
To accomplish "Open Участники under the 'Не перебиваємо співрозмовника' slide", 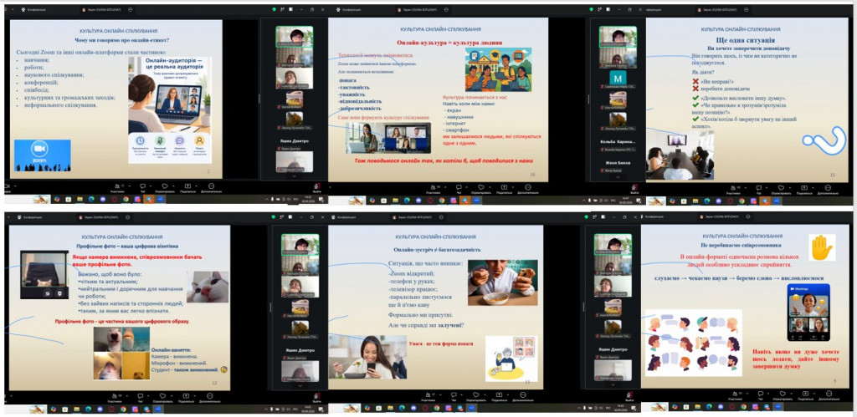I will (x=735, y=396).
